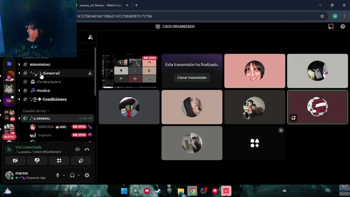This screenshot has height=197, width=350.
Task: Turn on camera in voice panel
Action: tap(15, 161)
